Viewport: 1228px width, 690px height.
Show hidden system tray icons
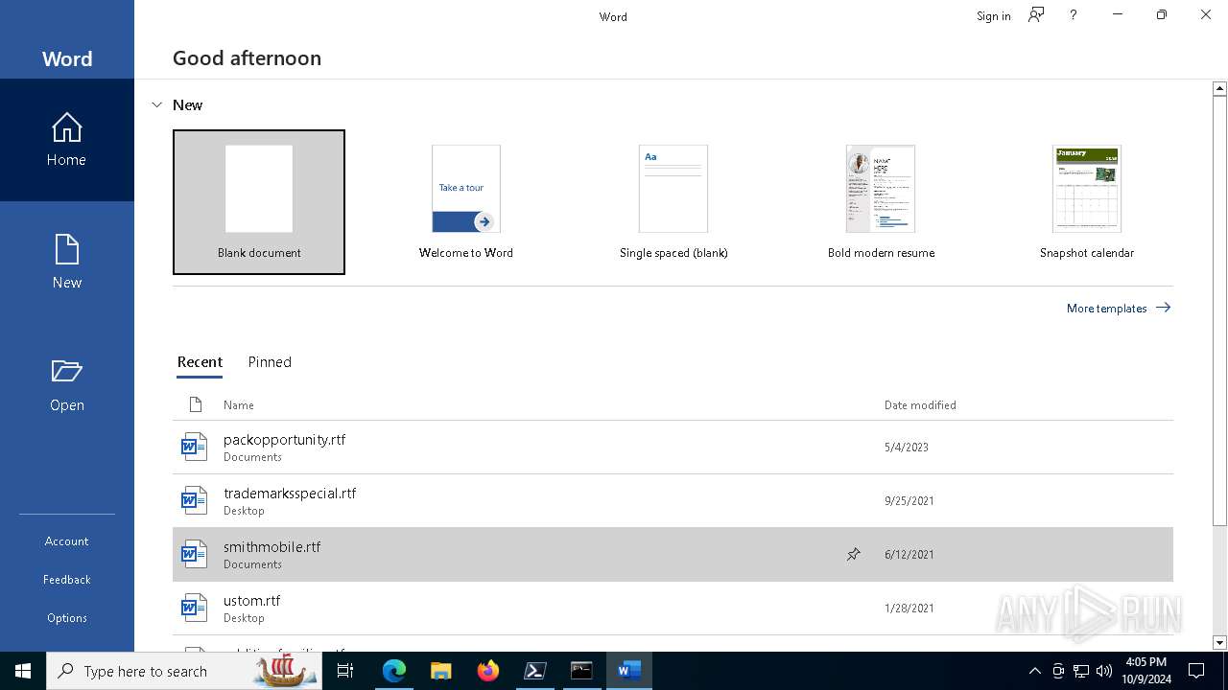point(1034,671)
